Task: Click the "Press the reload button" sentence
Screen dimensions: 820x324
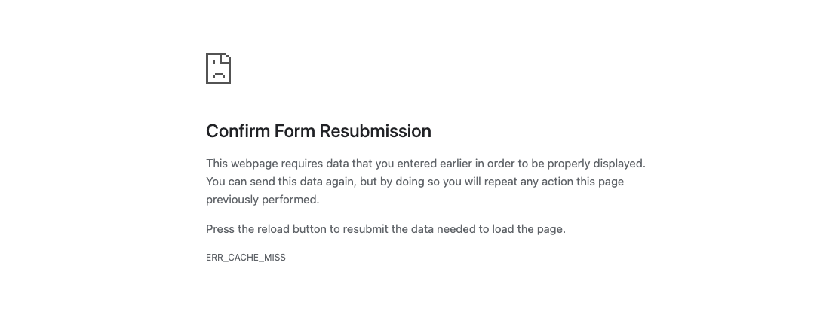Action: pyautogui.click(x=385, y=229)
